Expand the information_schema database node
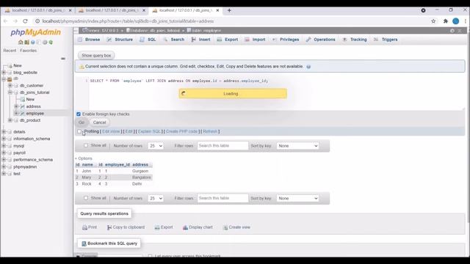The image size is (470, 264). pos(4,139)
